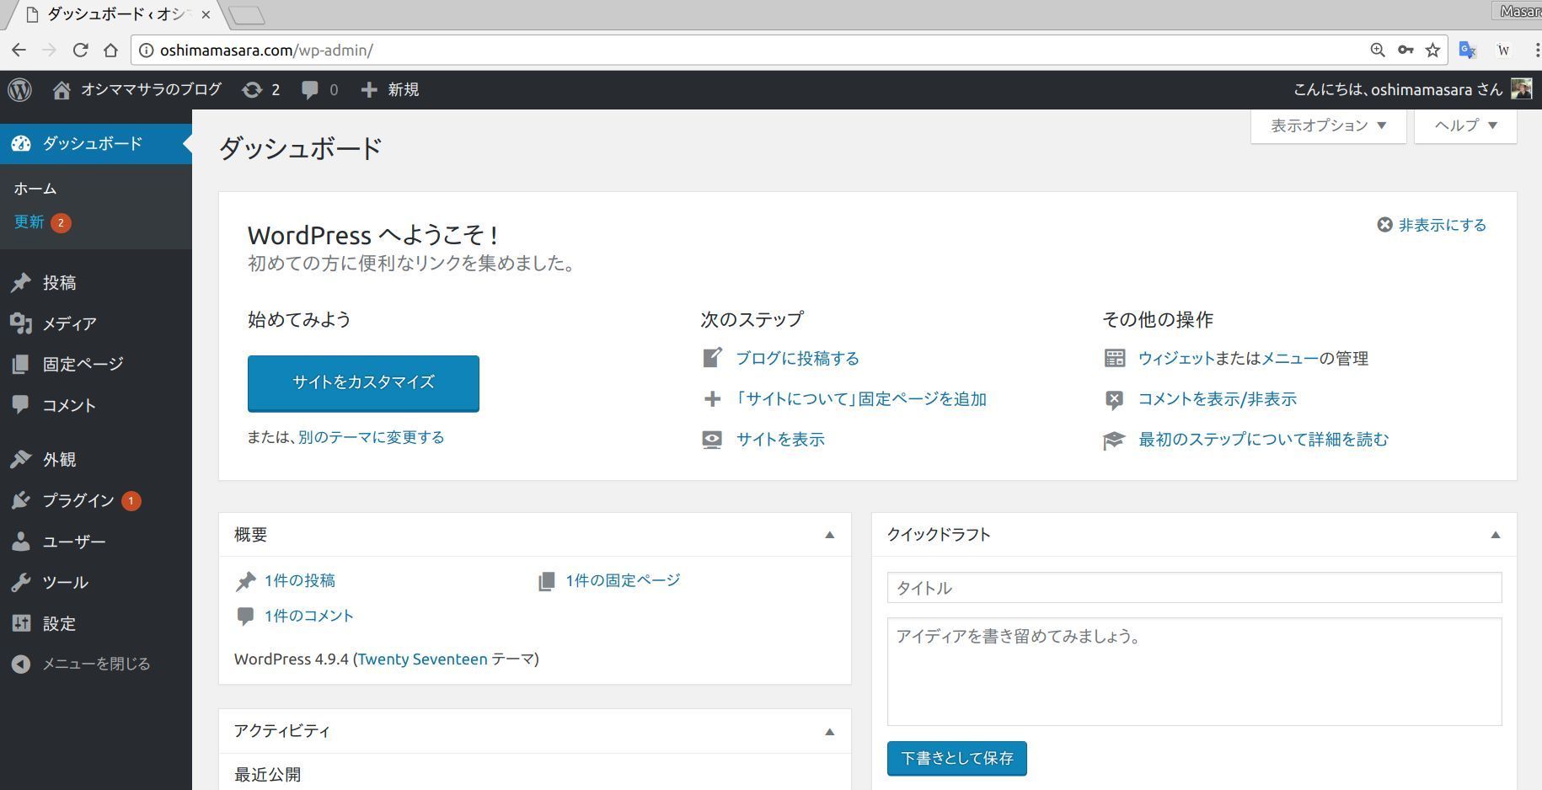Open プラグイン menu in sidebar
Image resolution: width=1542 pixels, height=790 pixels.
click(x=96, y=500)
